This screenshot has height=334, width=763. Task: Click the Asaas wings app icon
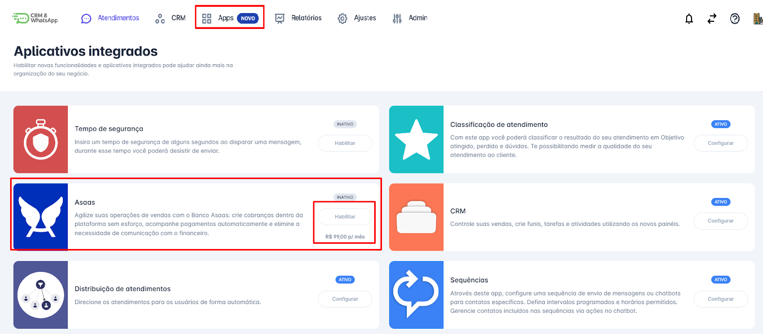point(41,217)
